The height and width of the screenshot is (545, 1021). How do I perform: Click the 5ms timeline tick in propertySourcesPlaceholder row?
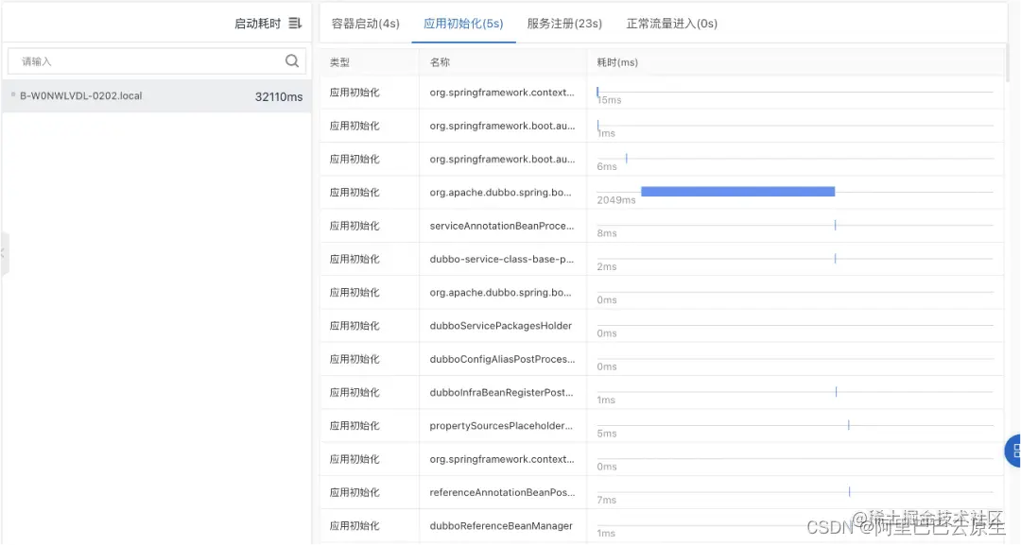[x=848, y=425]
